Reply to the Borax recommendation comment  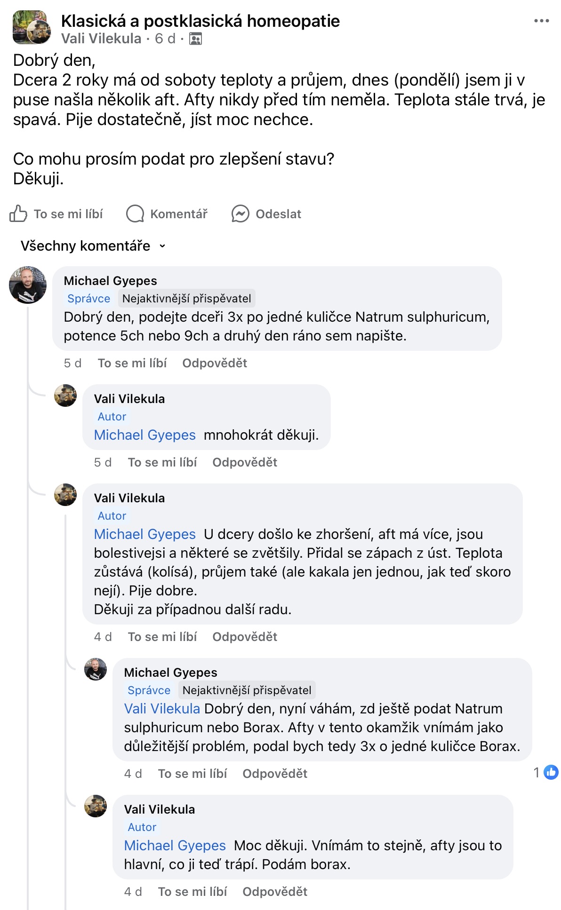point(275,774)
